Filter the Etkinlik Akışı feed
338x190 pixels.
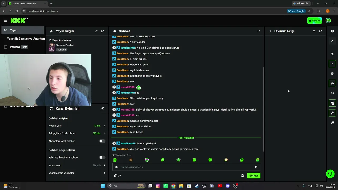click(314, 31)
